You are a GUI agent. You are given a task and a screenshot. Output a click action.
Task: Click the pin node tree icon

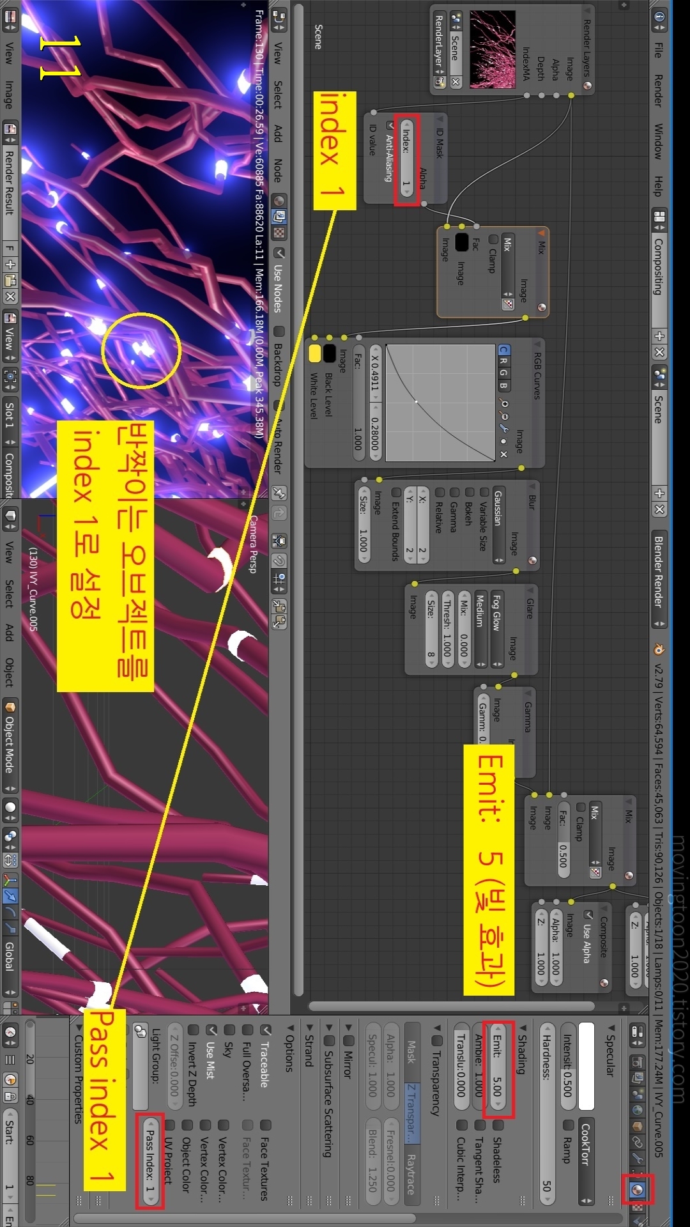[279, 493]
